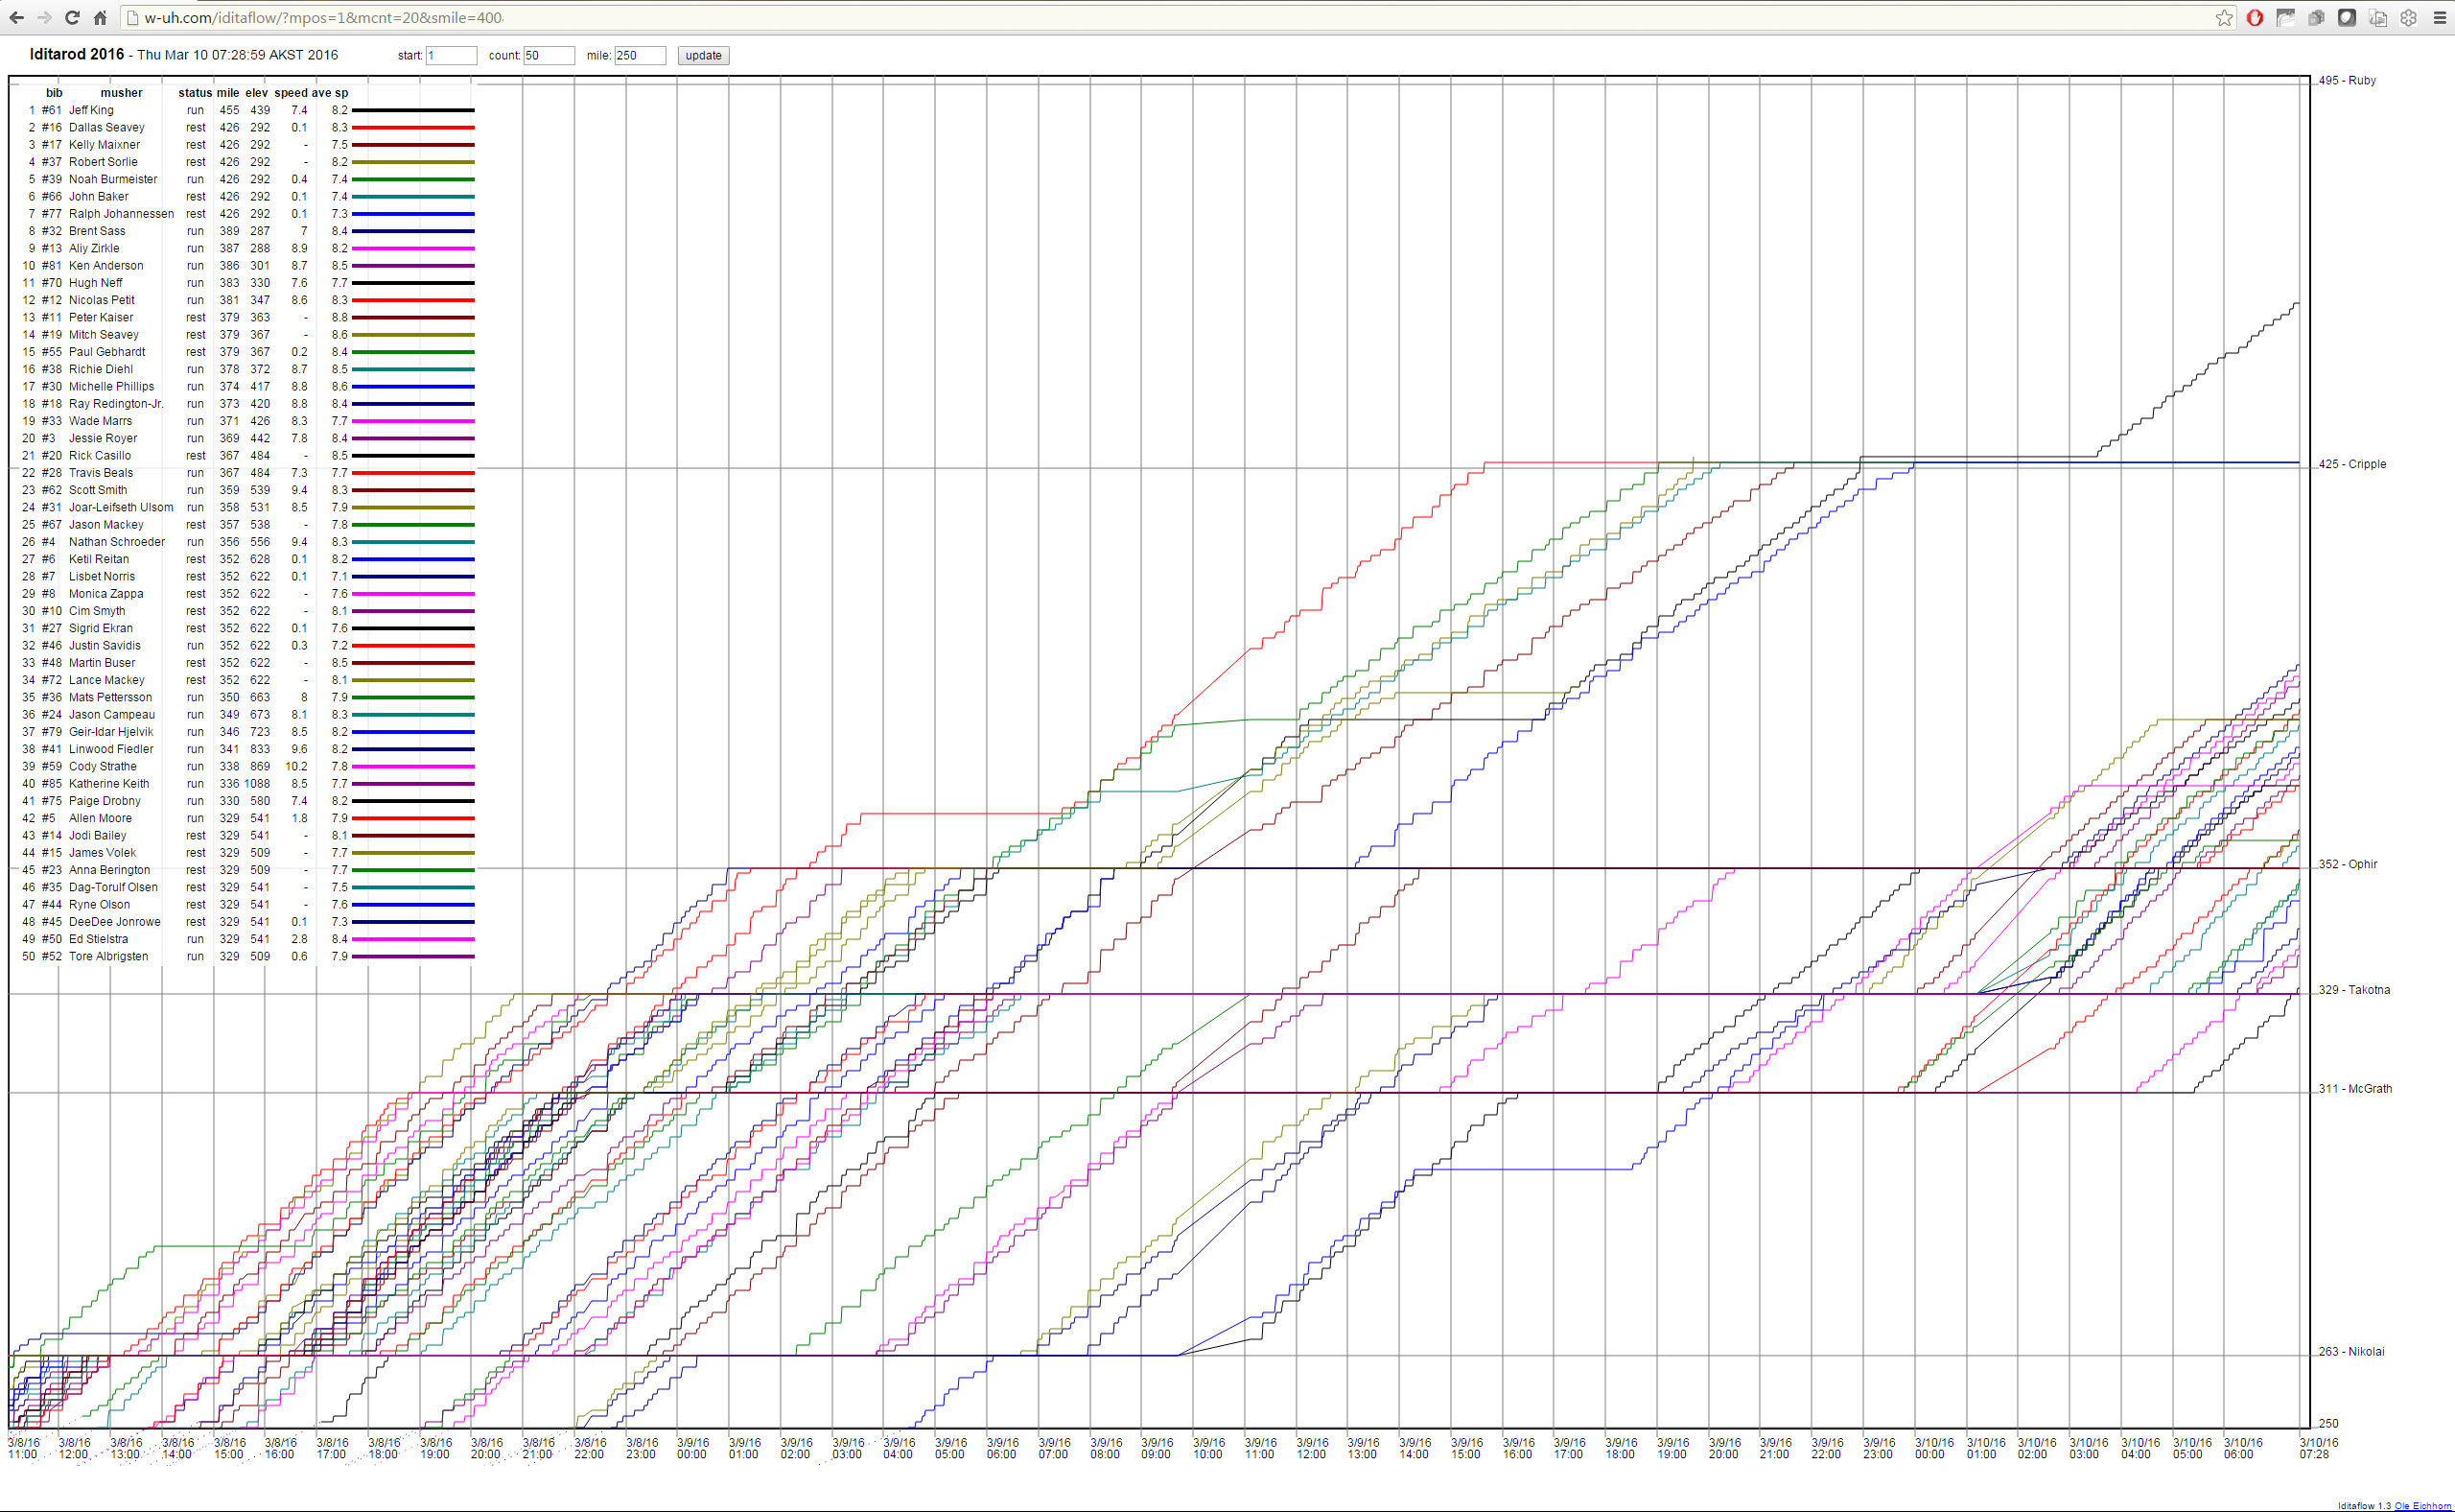The image size is (2455, 1512).
Task: Click the 425 - Cripple checkpoint label
Action: [2352, 464]
